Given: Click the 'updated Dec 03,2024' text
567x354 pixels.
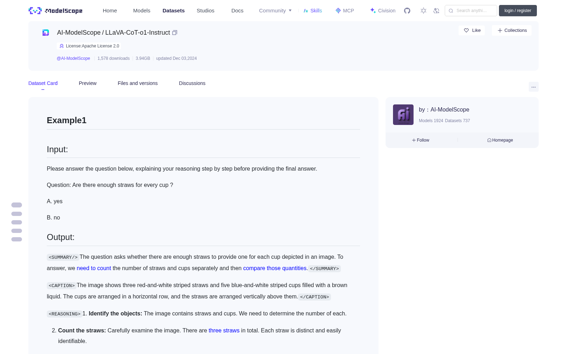Looking at the screenshot, I should [176, 58].
